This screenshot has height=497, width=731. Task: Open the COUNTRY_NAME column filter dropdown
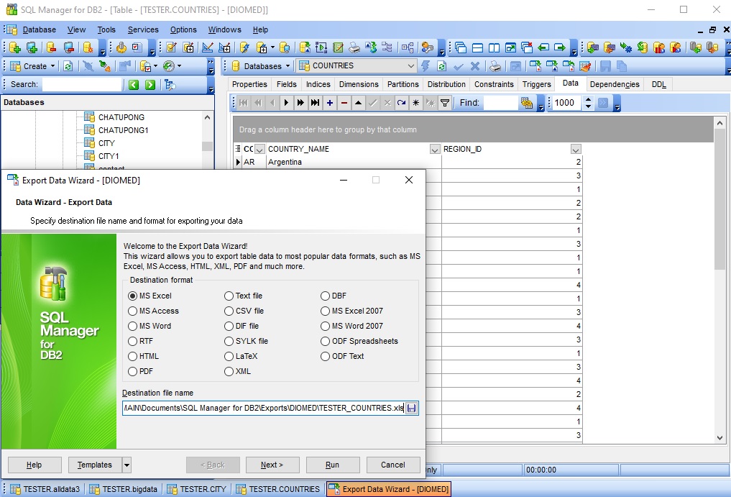click(434, 150)
